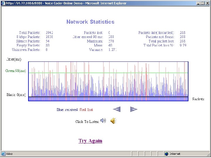
Task: Open the Internet Explorer title bar page icon
Action: (3, 3)
